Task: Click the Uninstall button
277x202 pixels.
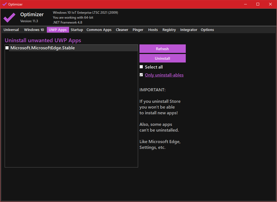Action: point(162,58)
